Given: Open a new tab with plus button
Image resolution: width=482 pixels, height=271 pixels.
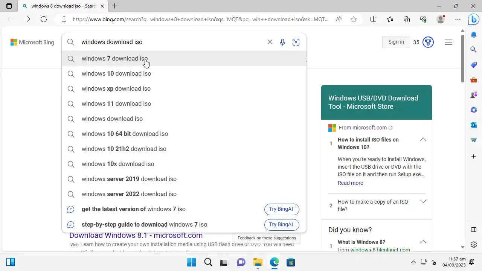Looking at the screenshot, I should click(x=114, y=6).
